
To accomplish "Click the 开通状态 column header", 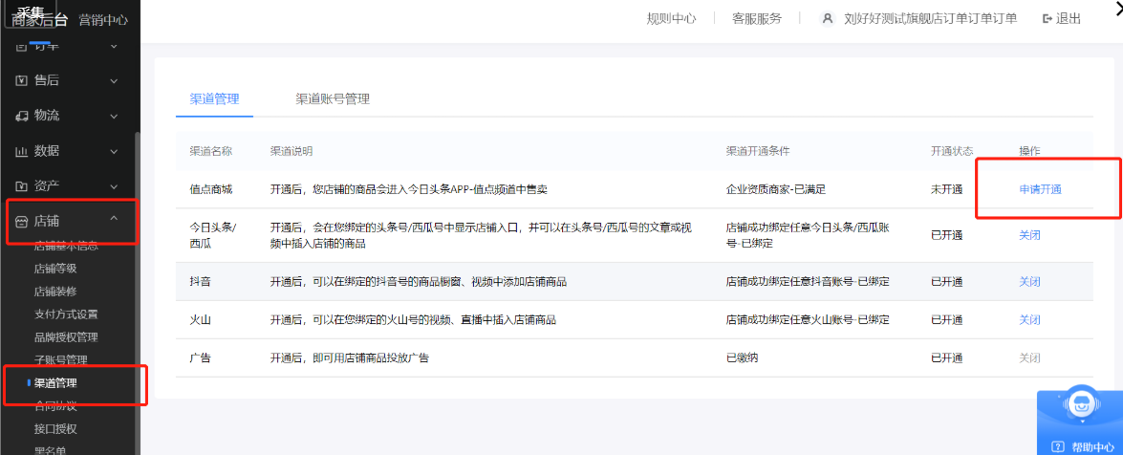I will tap(952, 151).
